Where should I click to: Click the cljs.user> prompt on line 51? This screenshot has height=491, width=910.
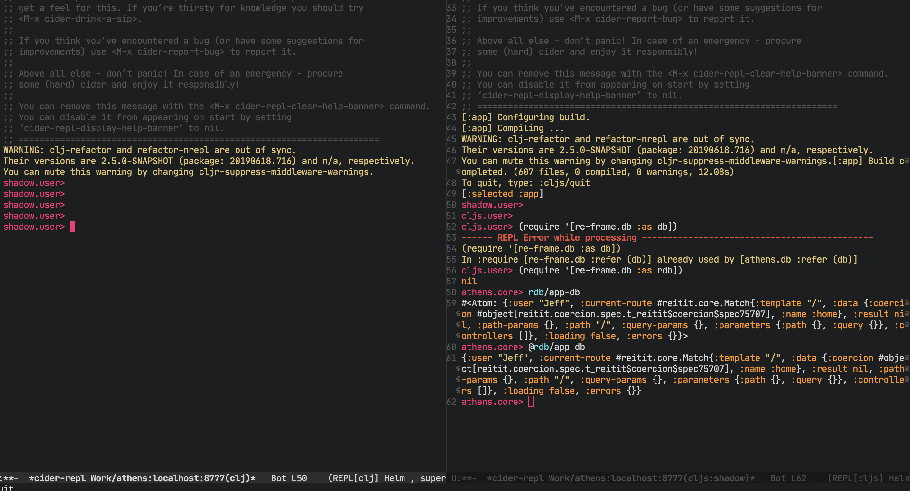coord(487,216)
